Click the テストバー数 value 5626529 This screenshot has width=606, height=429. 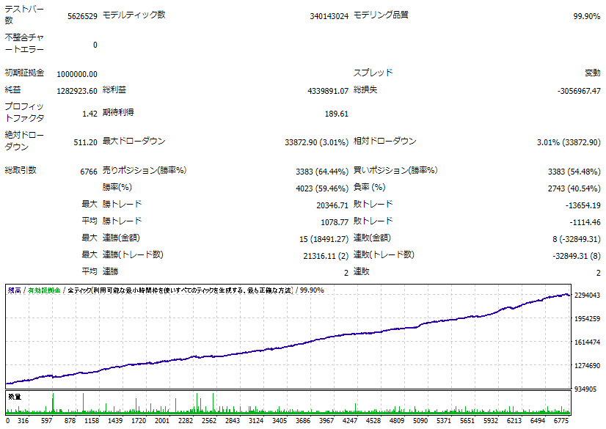click(x=79, y=15)
